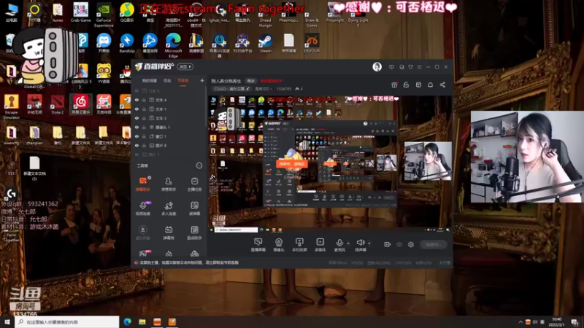Toggle lock on 文本 4 source
The image size is (584, 328).
pos(144,100)
